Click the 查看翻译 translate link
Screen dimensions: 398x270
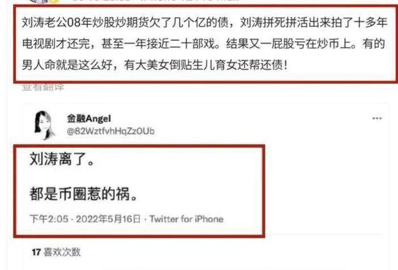(43, 87)
